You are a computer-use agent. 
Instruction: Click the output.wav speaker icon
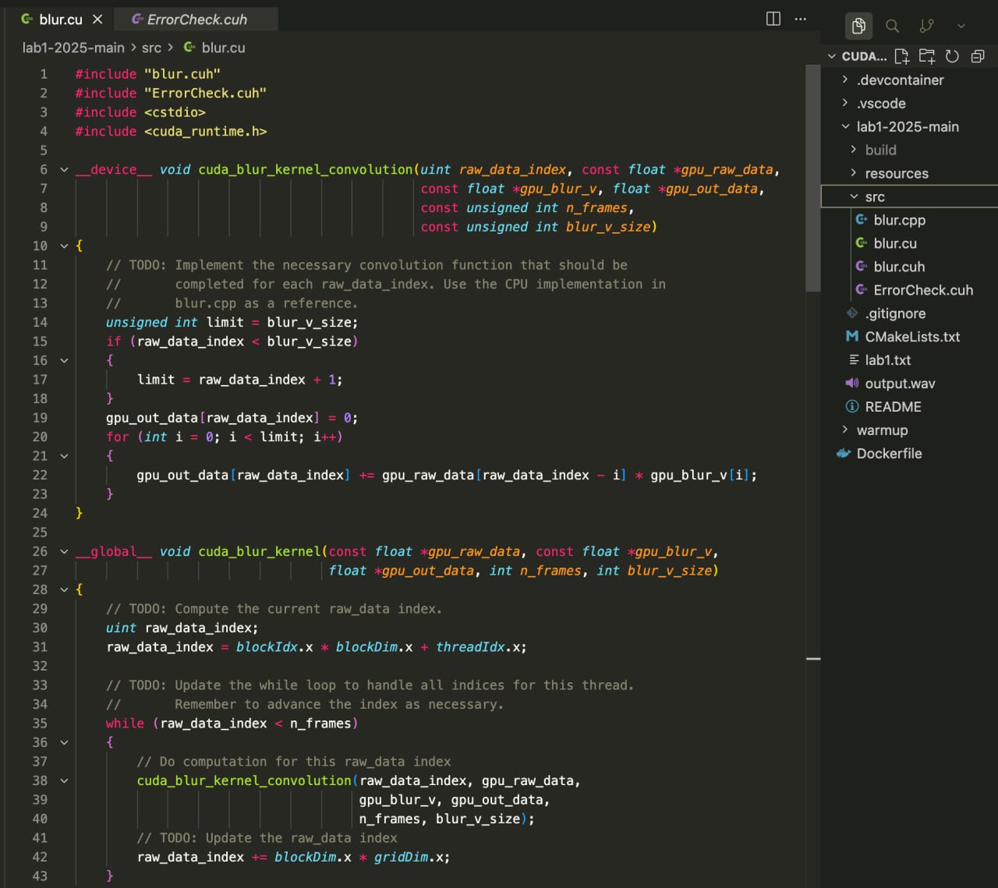point(851,384)
